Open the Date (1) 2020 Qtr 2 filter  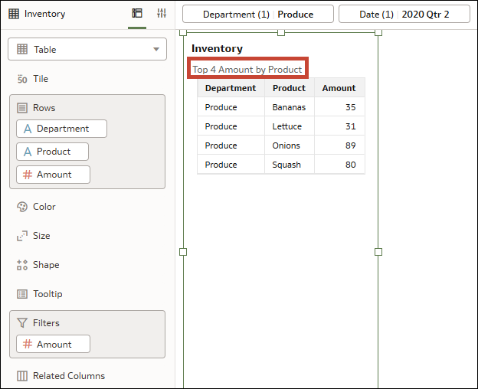click(x=404, y=14)
